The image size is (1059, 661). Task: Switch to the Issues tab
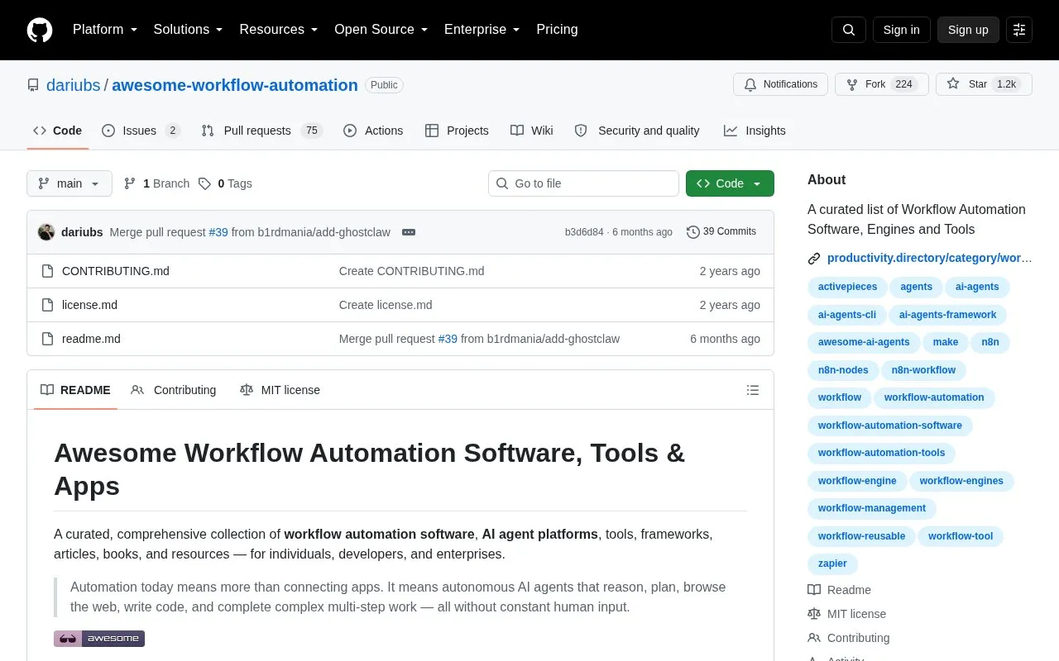pos(141,131)
